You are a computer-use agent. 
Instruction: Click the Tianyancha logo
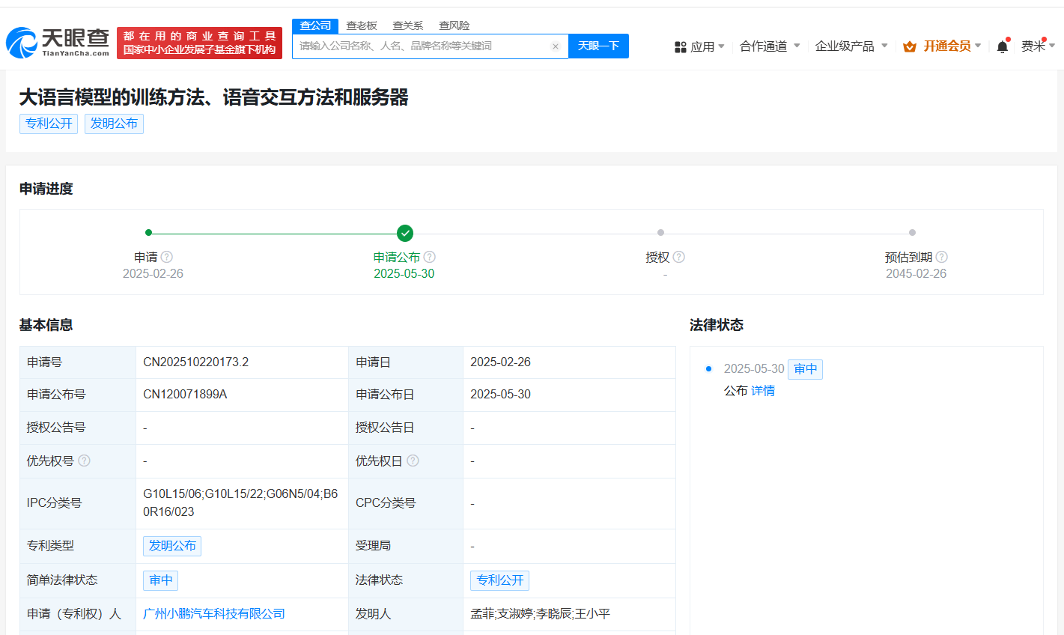58,43
